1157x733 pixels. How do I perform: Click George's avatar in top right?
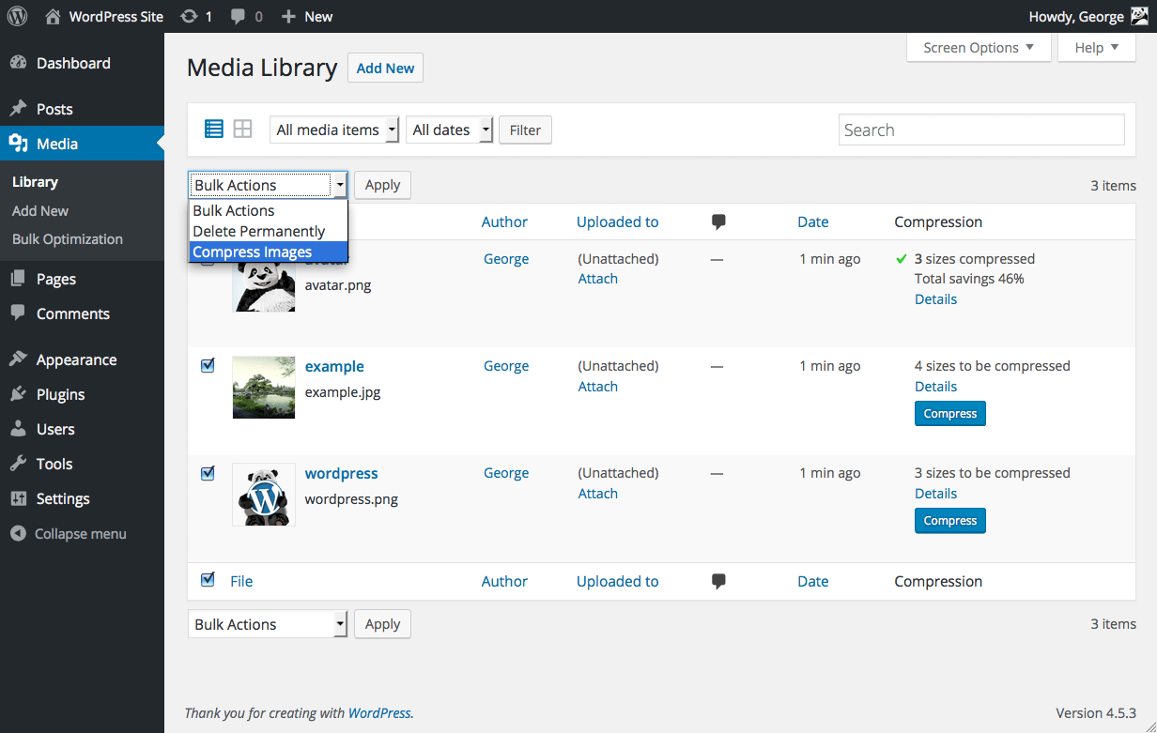tap(1139, 16)
